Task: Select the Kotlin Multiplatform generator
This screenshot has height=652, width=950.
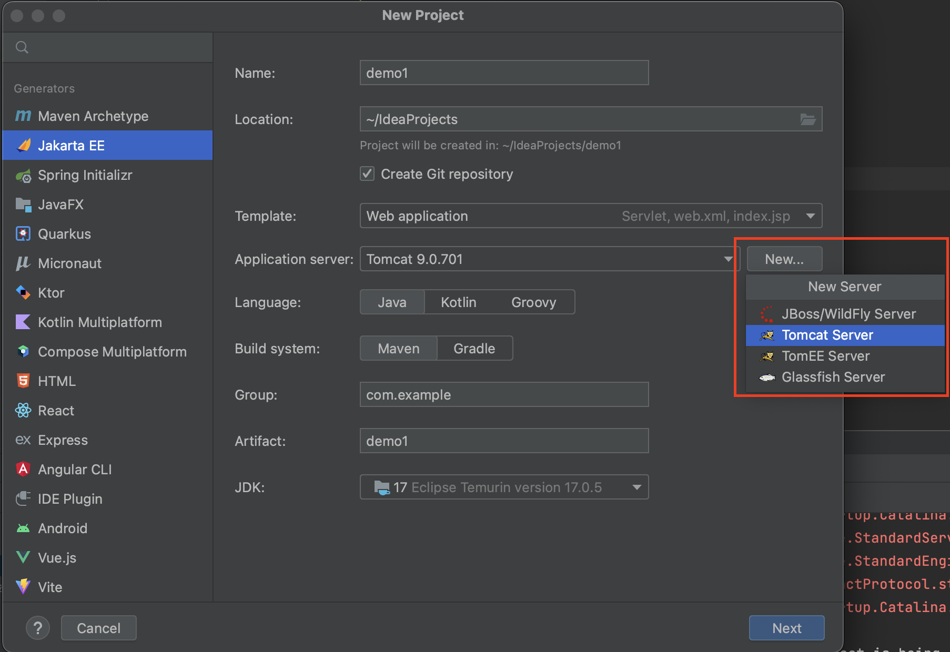Action: (x=108, y=322)
